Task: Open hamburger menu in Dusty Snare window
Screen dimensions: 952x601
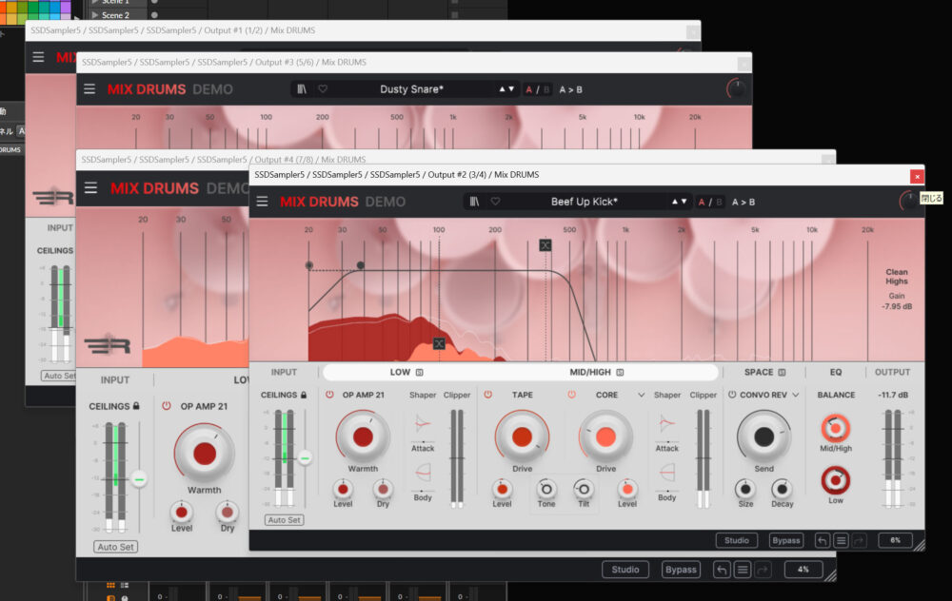Action: point(89,89)
